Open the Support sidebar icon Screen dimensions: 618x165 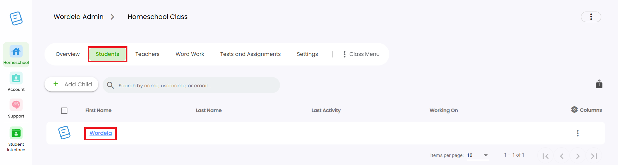click(16, 109)
